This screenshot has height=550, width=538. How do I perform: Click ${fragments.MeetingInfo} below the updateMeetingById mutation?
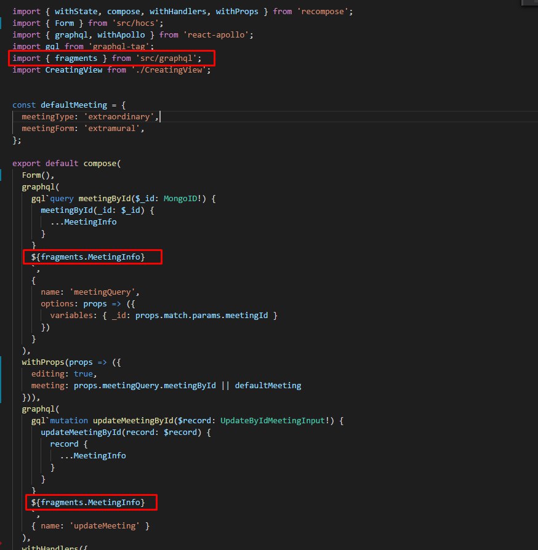coord(88,502)
